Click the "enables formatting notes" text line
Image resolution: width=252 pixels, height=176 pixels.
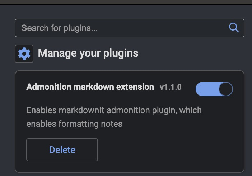click(x=74, y=124)
